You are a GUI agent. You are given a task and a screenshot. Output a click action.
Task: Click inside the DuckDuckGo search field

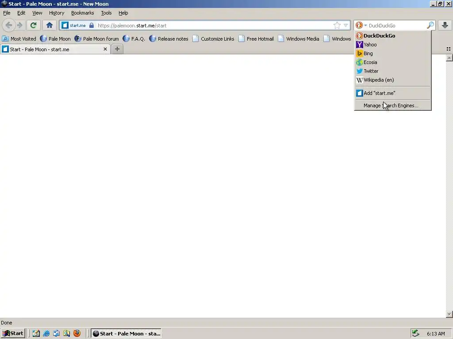[x=397, y=25]
